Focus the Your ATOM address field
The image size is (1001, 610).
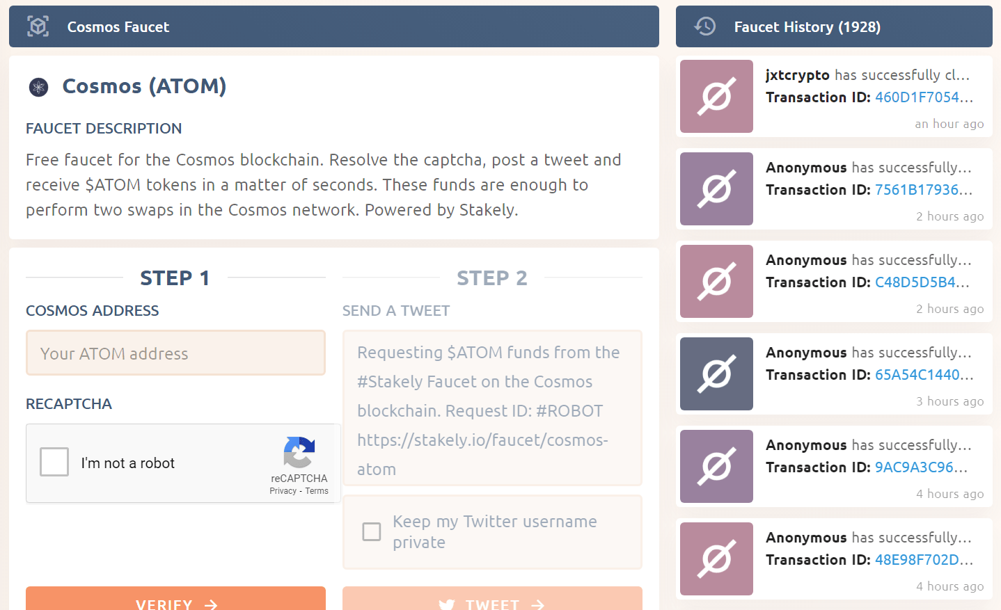[x=175, y=353]
